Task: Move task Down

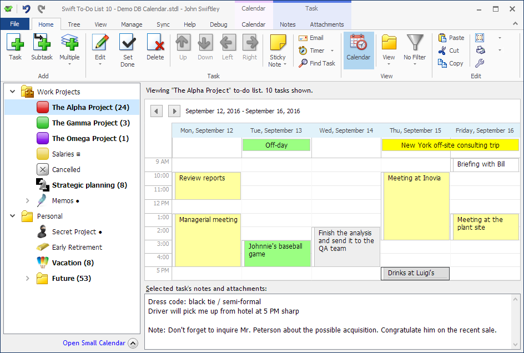Action: [205, 47]
